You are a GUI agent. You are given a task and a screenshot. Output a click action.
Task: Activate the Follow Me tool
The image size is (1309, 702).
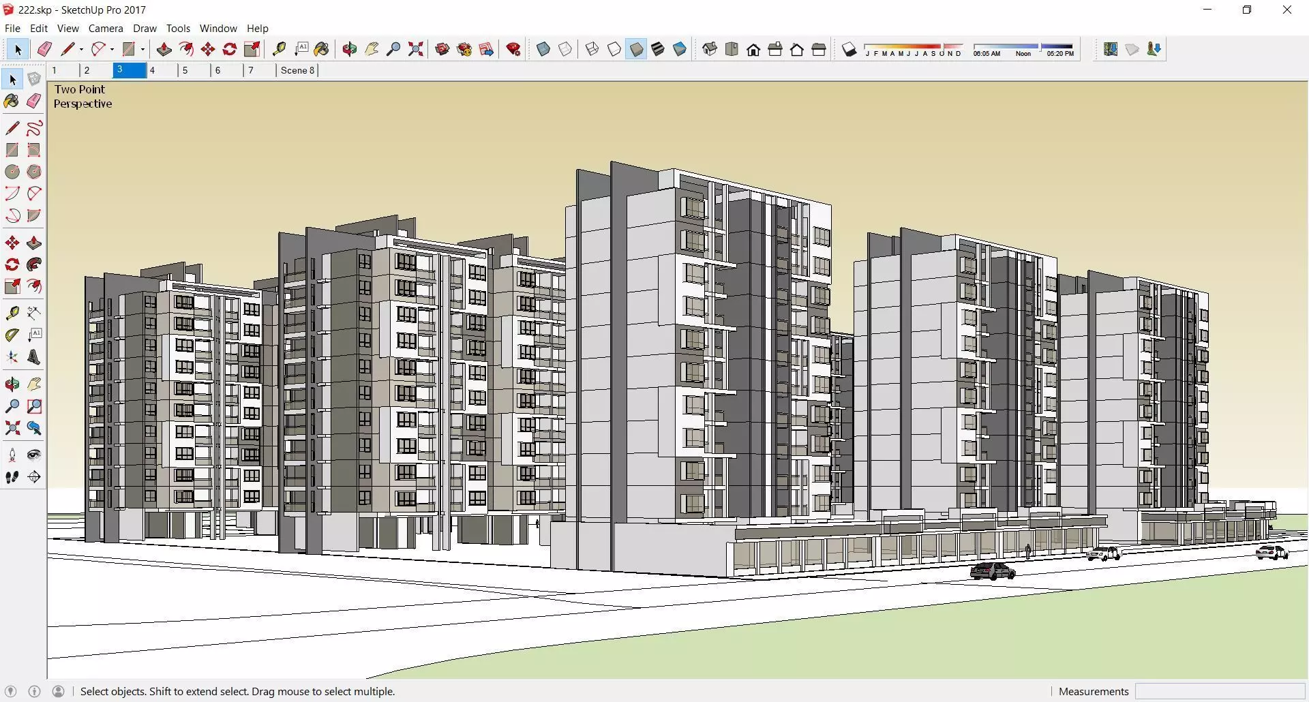tap(34, 264)
